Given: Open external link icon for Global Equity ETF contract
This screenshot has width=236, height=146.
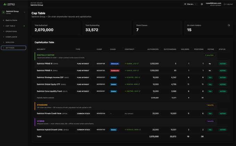Looking at the screenshot, I should [139, 84].
